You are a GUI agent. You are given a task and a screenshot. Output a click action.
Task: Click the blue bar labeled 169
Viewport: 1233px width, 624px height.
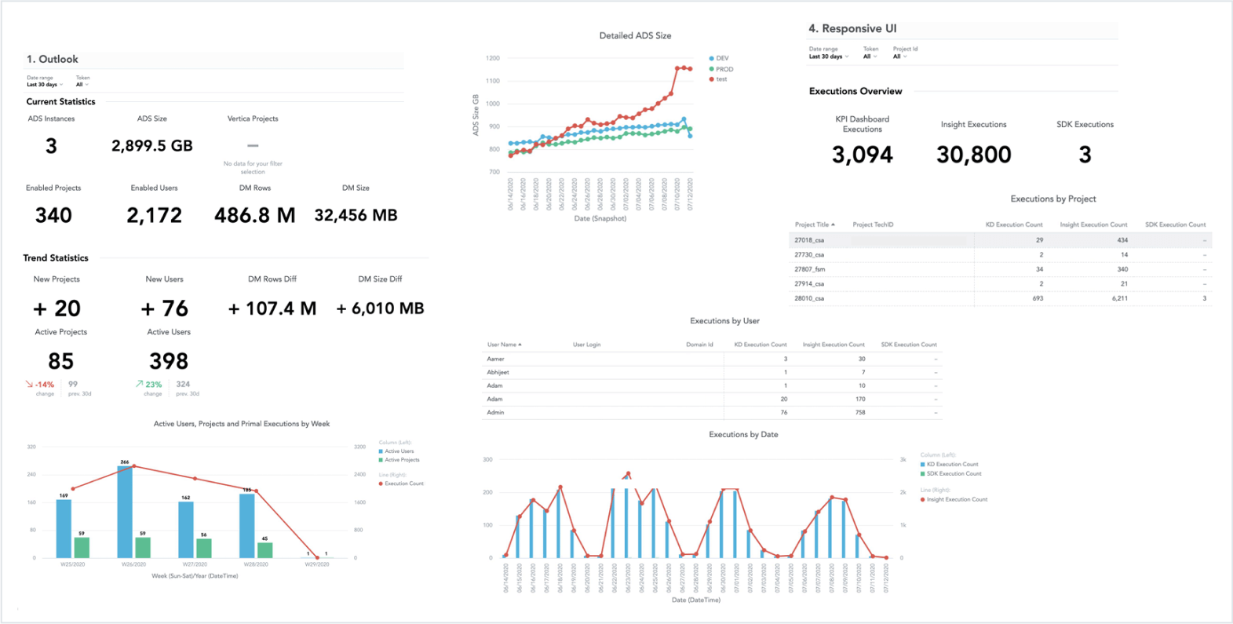click(64, 529)
